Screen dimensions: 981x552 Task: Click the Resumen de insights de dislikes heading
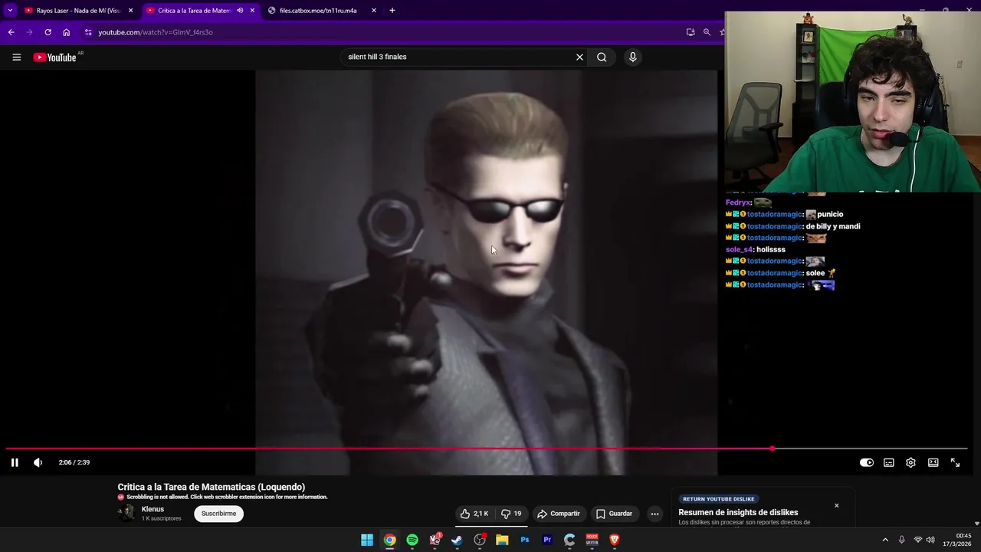coord(738,512)
